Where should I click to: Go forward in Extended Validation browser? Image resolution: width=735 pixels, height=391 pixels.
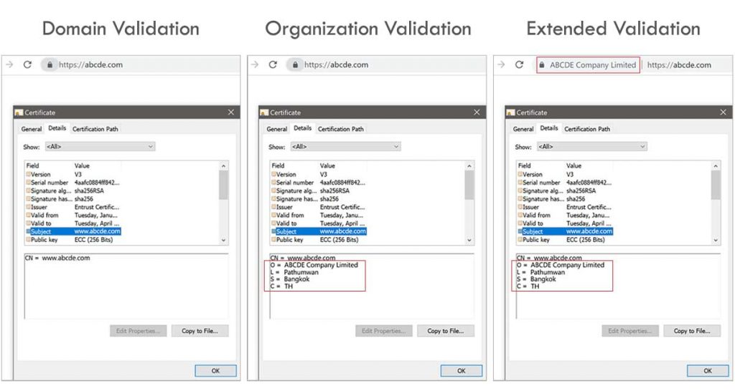[x=501, y=64]
